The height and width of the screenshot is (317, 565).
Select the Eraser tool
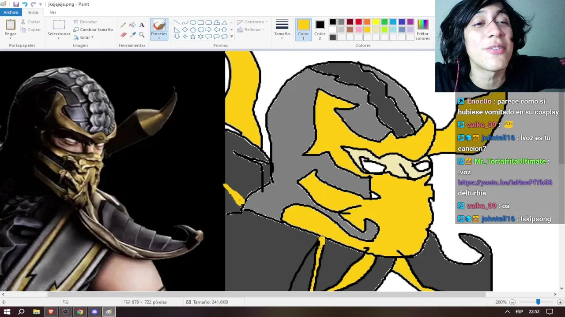tap(123, 34)
